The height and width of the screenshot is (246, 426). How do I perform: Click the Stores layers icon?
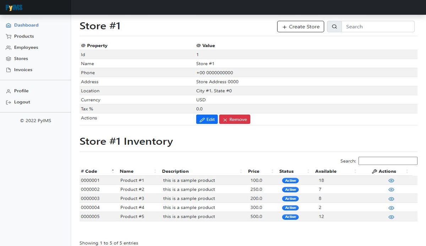coord(9,59)
